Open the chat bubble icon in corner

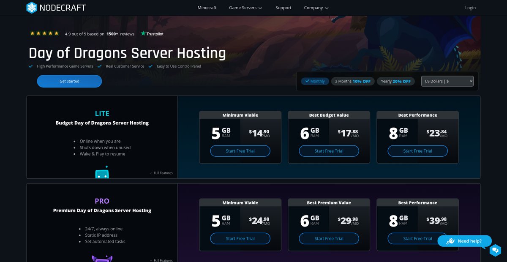coord(495,250)
